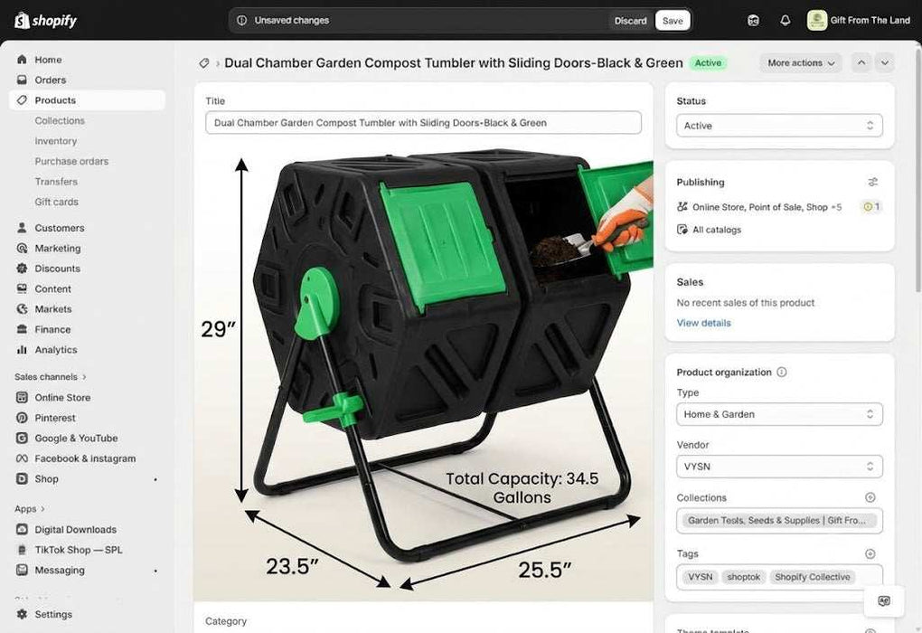Open Publishing manage settings icon
This screenshot has height=633, width=922.
click(x=873, y=182)
